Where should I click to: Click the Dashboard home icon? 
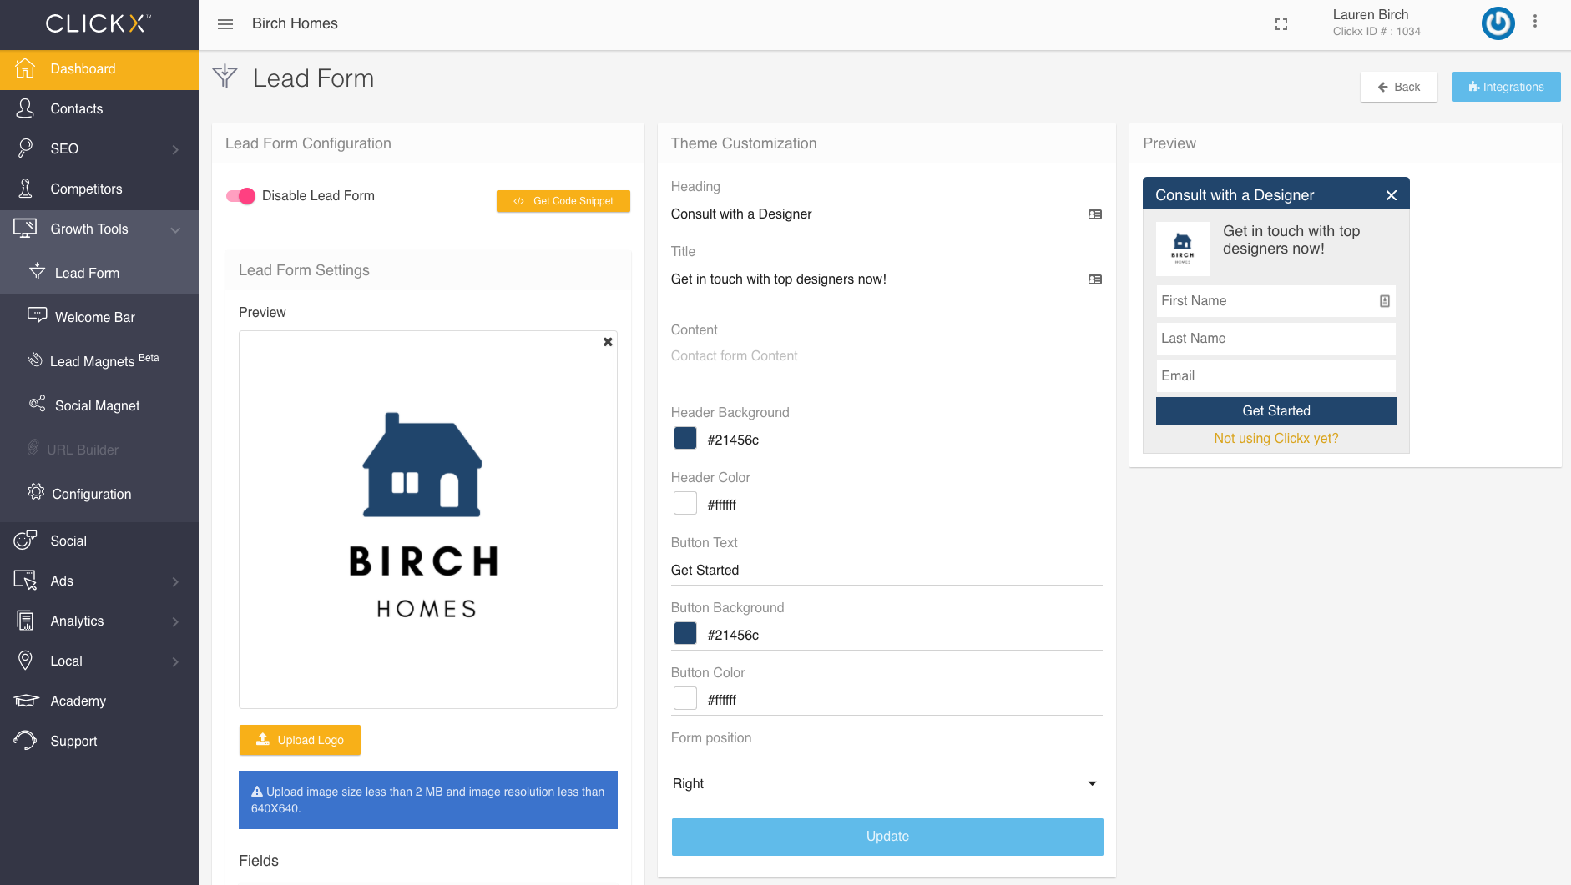tap(25, 68)
